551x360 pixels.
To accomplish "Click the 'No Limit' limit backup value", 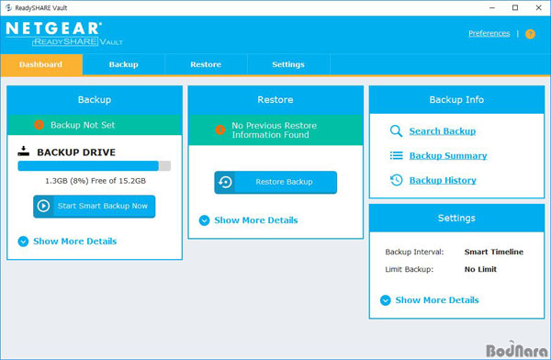I will point(480,269).
